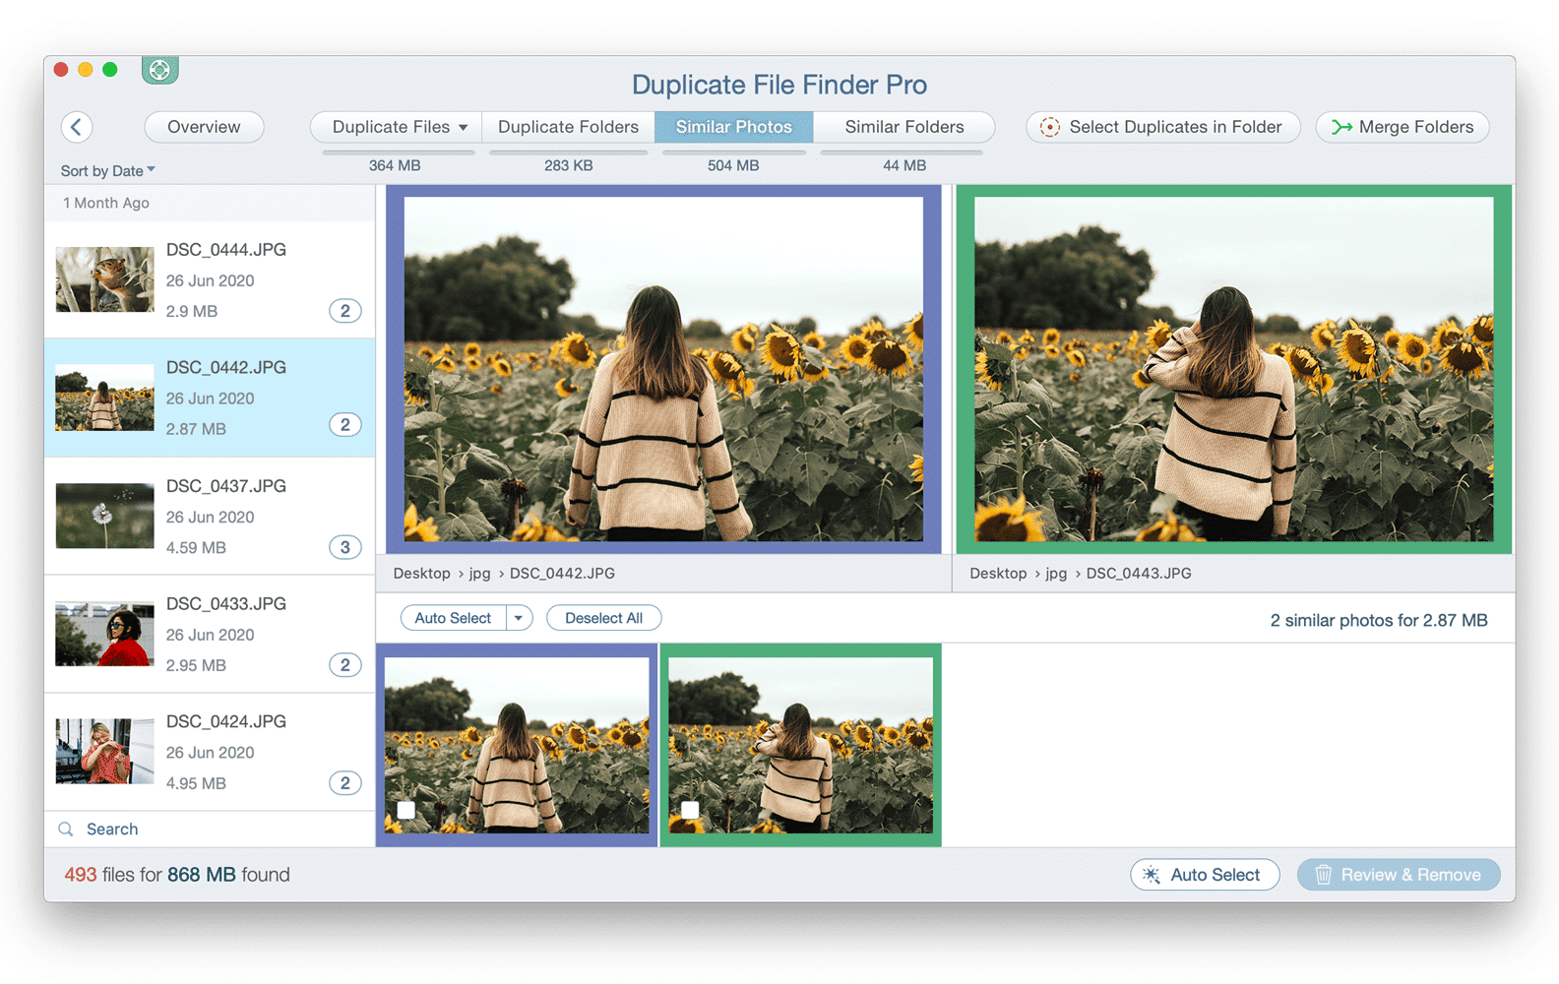Image resolution: width=1559 pixels, height=984 pixels.
Task: Click the 504 MB size bar
Action: (x=733, y=153)
